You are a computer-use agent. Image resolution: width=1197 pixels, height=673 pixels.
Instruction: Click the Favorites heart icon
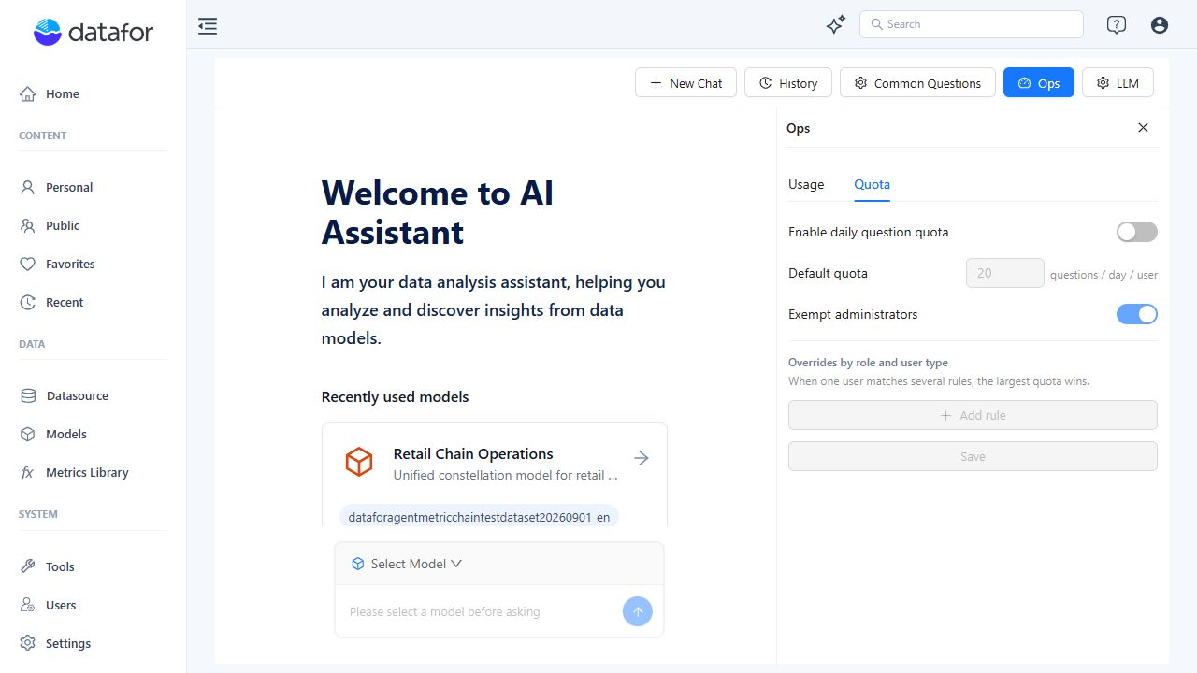point(28,264)
